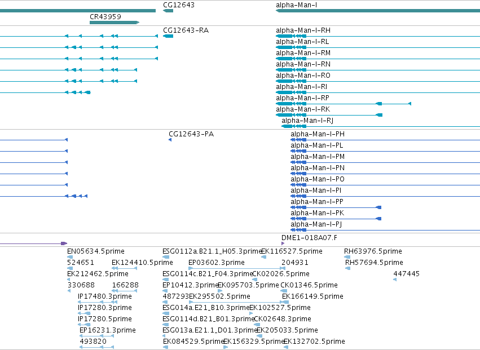Select EST EK166149.5prime

coord(312,296)
